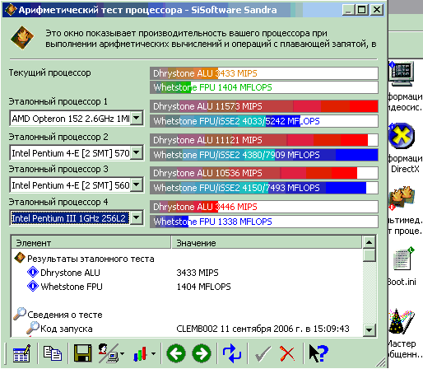Click the Dhrystone ALU 3433 MIPS bar
This screenshot has height=369, width=423.
(x=264, y=73)
